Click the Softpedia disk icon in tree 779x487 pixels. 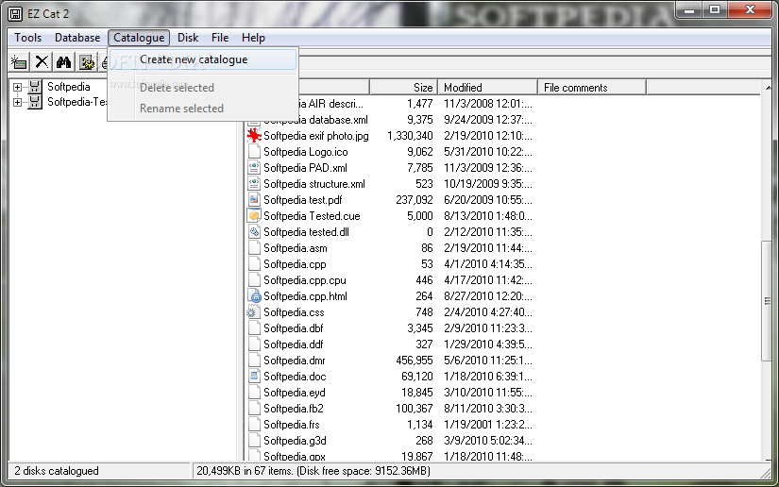[x=35, y=87]
